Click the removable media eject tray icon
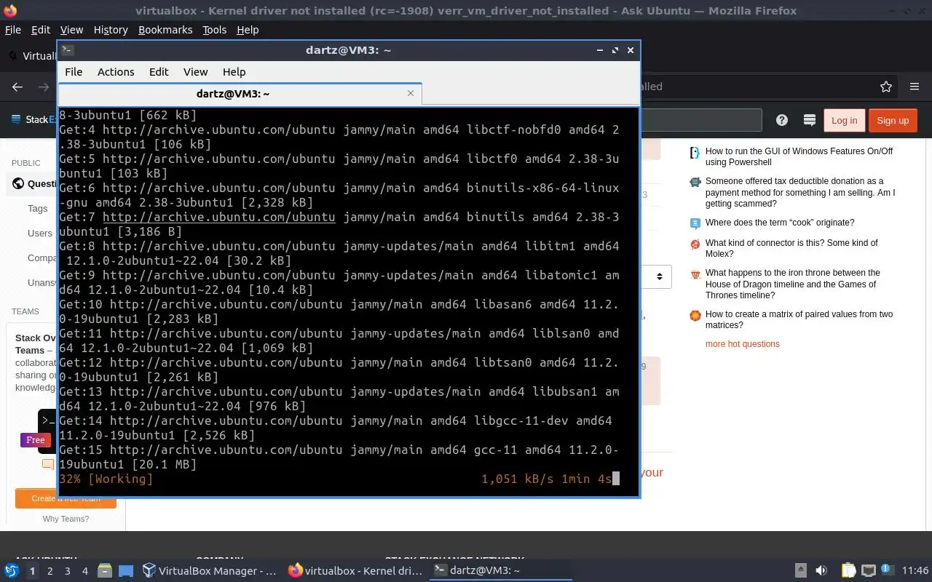 coord(801,571)
